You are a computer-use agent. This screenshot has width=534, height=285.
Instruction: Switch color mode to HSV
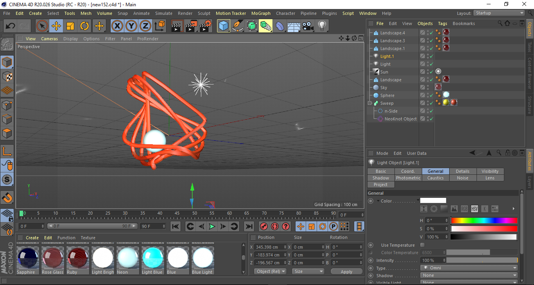click(475, 209)
